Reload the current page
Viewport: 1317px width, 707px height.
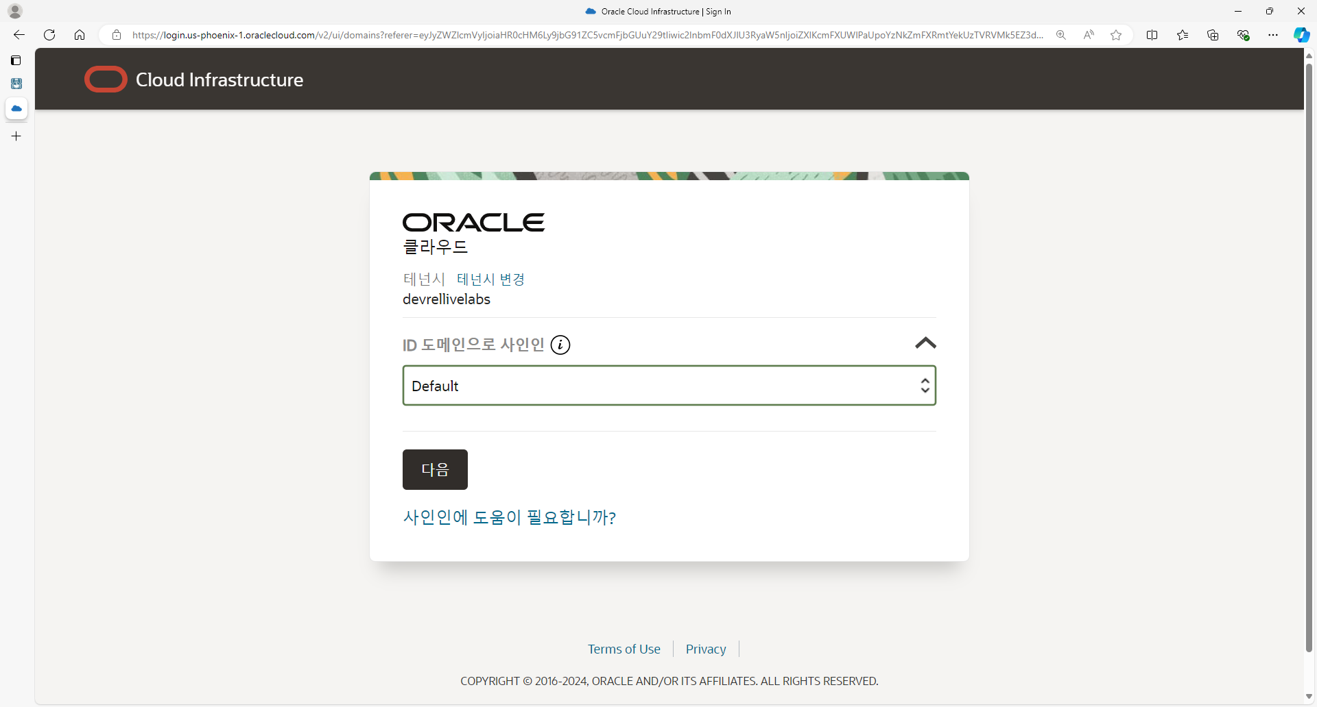pyautogui.click(x=49, y=35)
